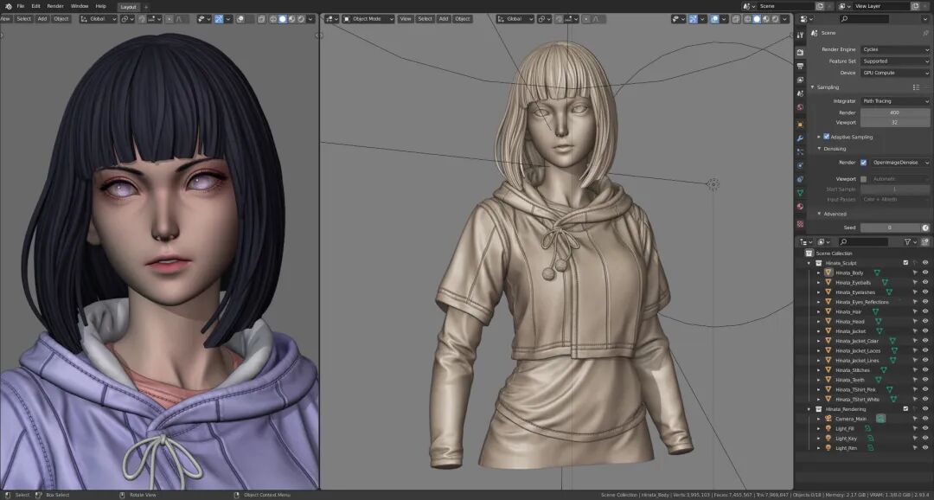934x500 pixels.
Task: Uncheck Hinata_Sculpt collection exclude checkbox
Action: [x=906, y=263]
